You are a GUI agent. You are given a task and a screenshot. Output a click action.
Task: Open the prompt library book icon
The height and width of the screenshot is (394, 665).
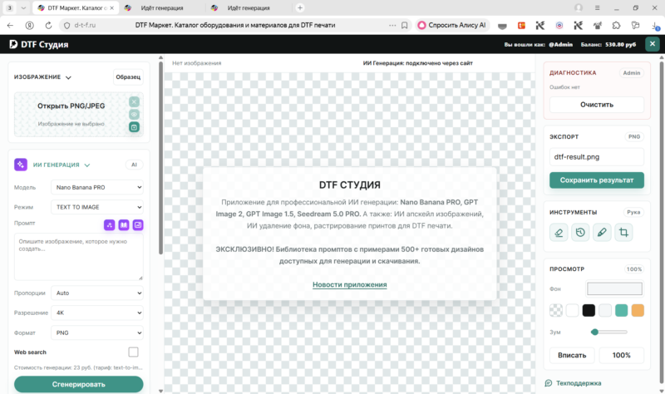[x=123, y=224]
